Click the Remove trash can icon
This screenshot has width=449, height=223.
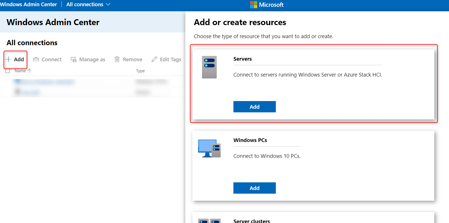tap(117, 59)
